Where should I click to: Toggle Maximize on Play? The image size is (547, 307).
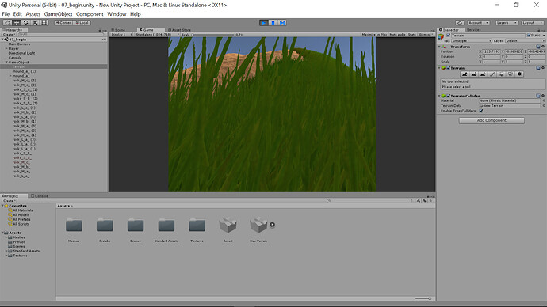click(374, 35)
